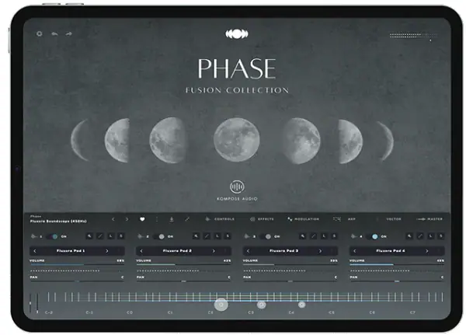The image size is (466, 335).
Task: Click the middle keyboard marker circle
Action: [262, 305]
